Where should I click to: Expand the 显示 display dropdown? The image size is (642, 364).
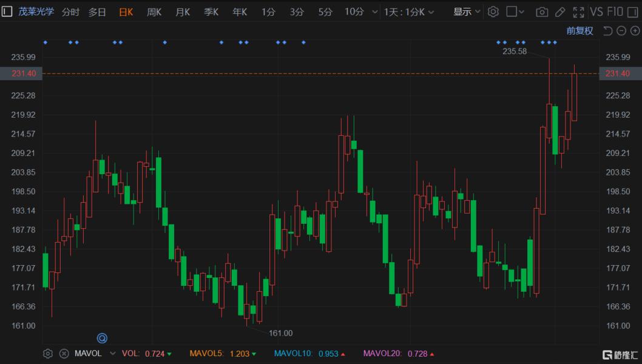pyautogui.click(x=467, y=12)
